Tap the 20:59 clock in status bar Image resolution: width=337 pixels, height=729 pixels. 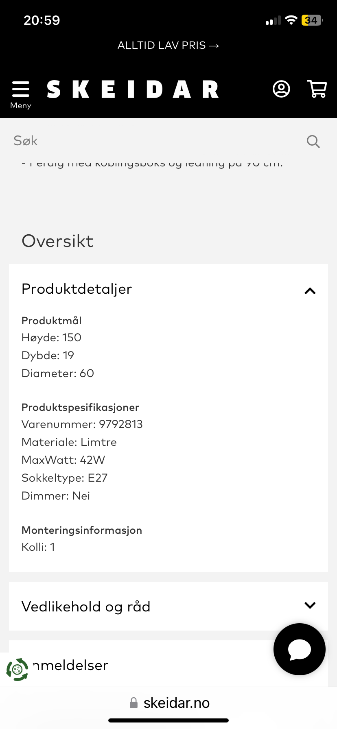tap(42, 20)
